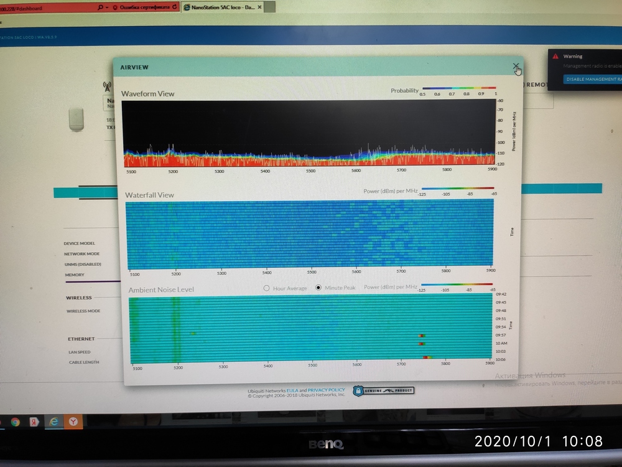The width and height of the screenshot is (622, 467).
Task: Click the warning triangle icon in notification
Action: (555, 57)
